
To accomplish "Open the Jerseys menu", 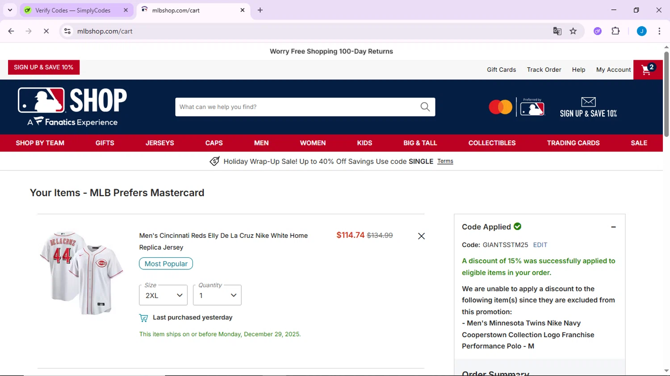I will click(160, 143).
